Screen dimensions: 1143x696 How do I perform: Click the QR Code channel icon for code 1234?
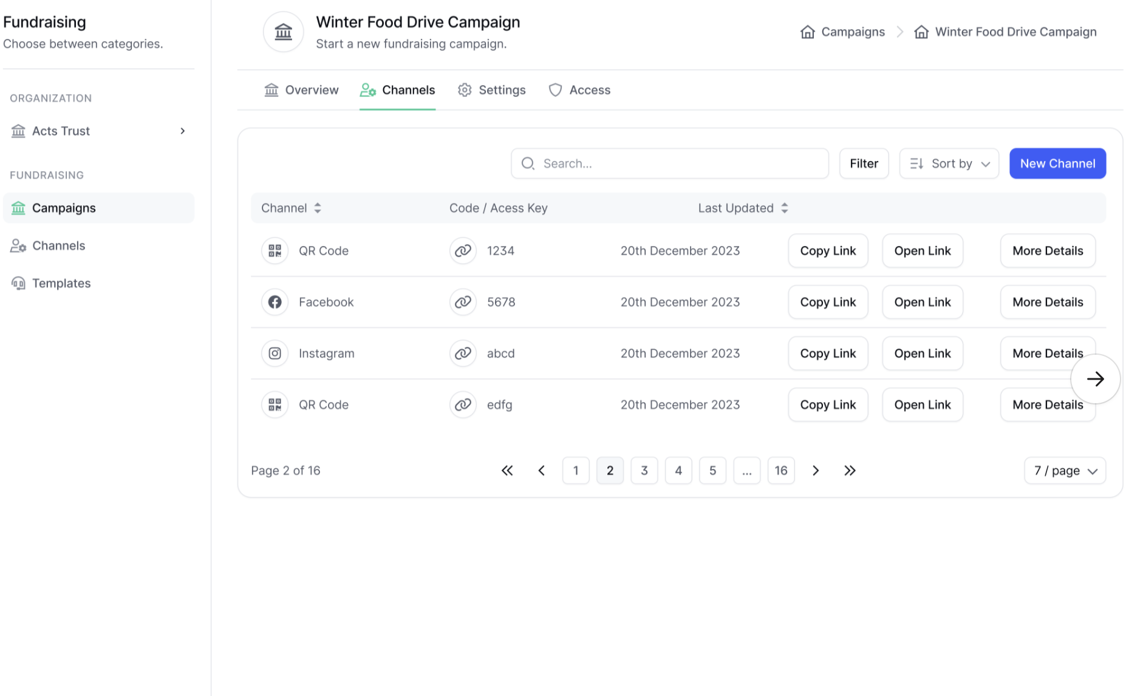(x=275, y=250)
